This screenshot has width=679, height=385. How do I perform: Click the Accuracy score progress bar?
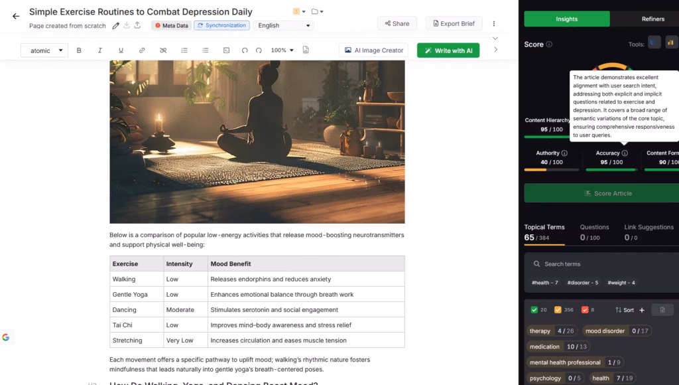(611, 169)
